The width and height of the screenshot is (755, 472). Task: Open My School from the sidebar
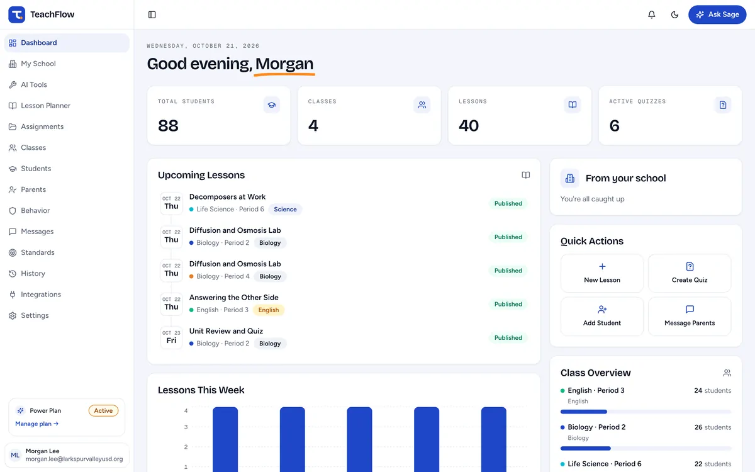tap(67, 64)
